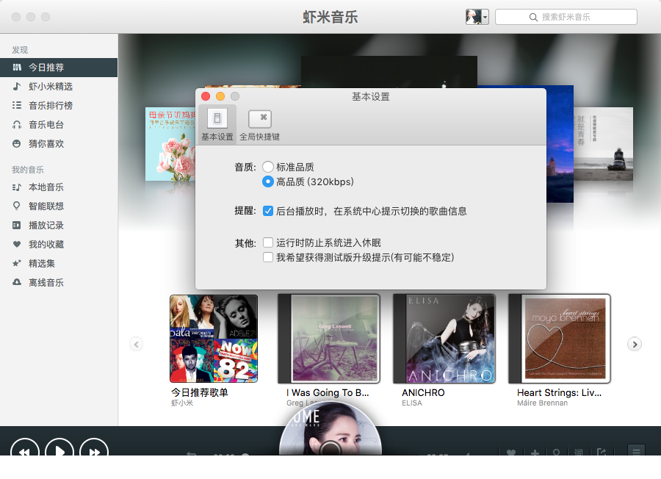Open the 母亲节 banner image
This screenshot has height=479, width=661.
point(170,144)
